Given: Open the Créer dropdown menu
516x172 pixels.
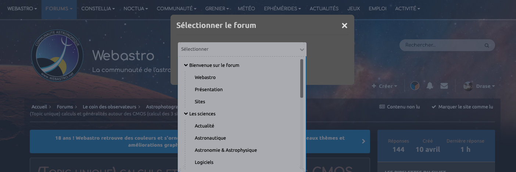Looking at the screenshot, I should (x=384, y=86).
